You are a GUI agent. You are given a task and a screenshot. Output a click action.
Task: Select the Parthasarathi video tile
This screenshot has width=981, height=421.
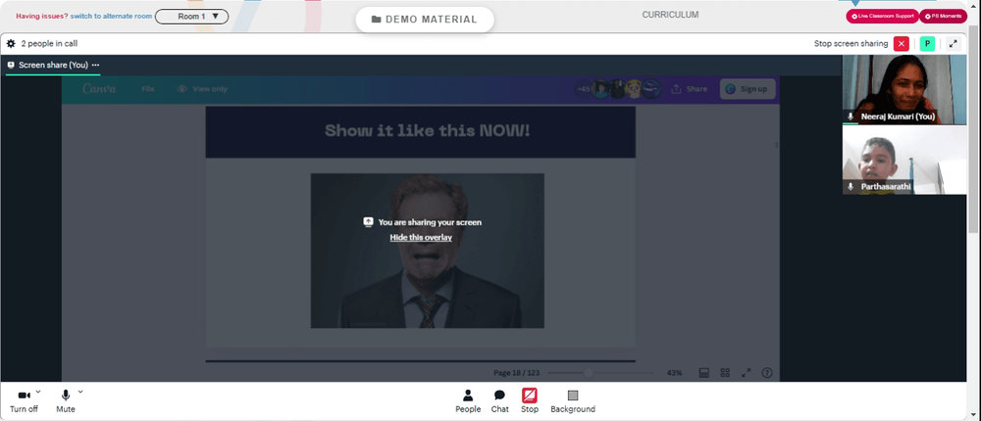pyautogui.click(x=904, y=160)
